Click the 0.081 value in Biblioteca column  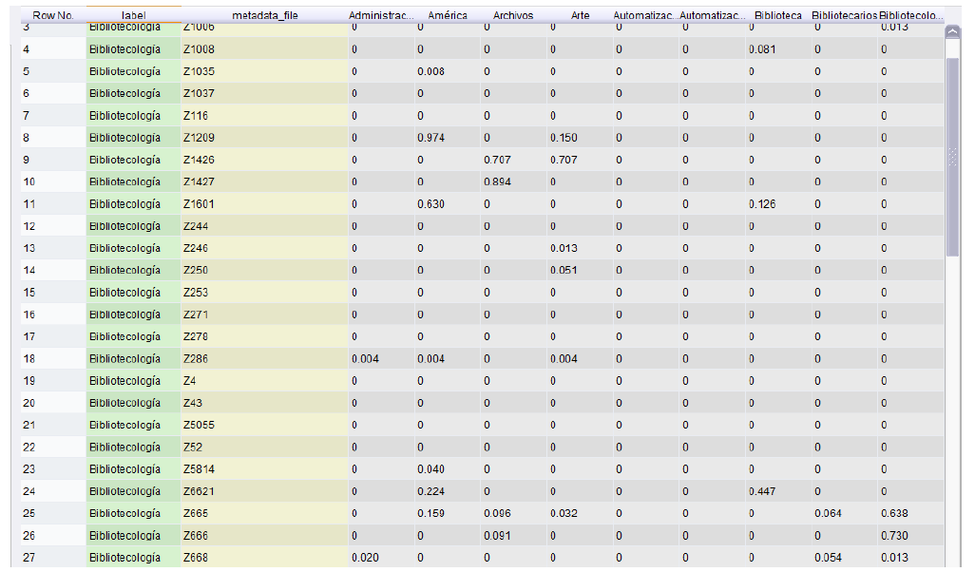(762, 49)
